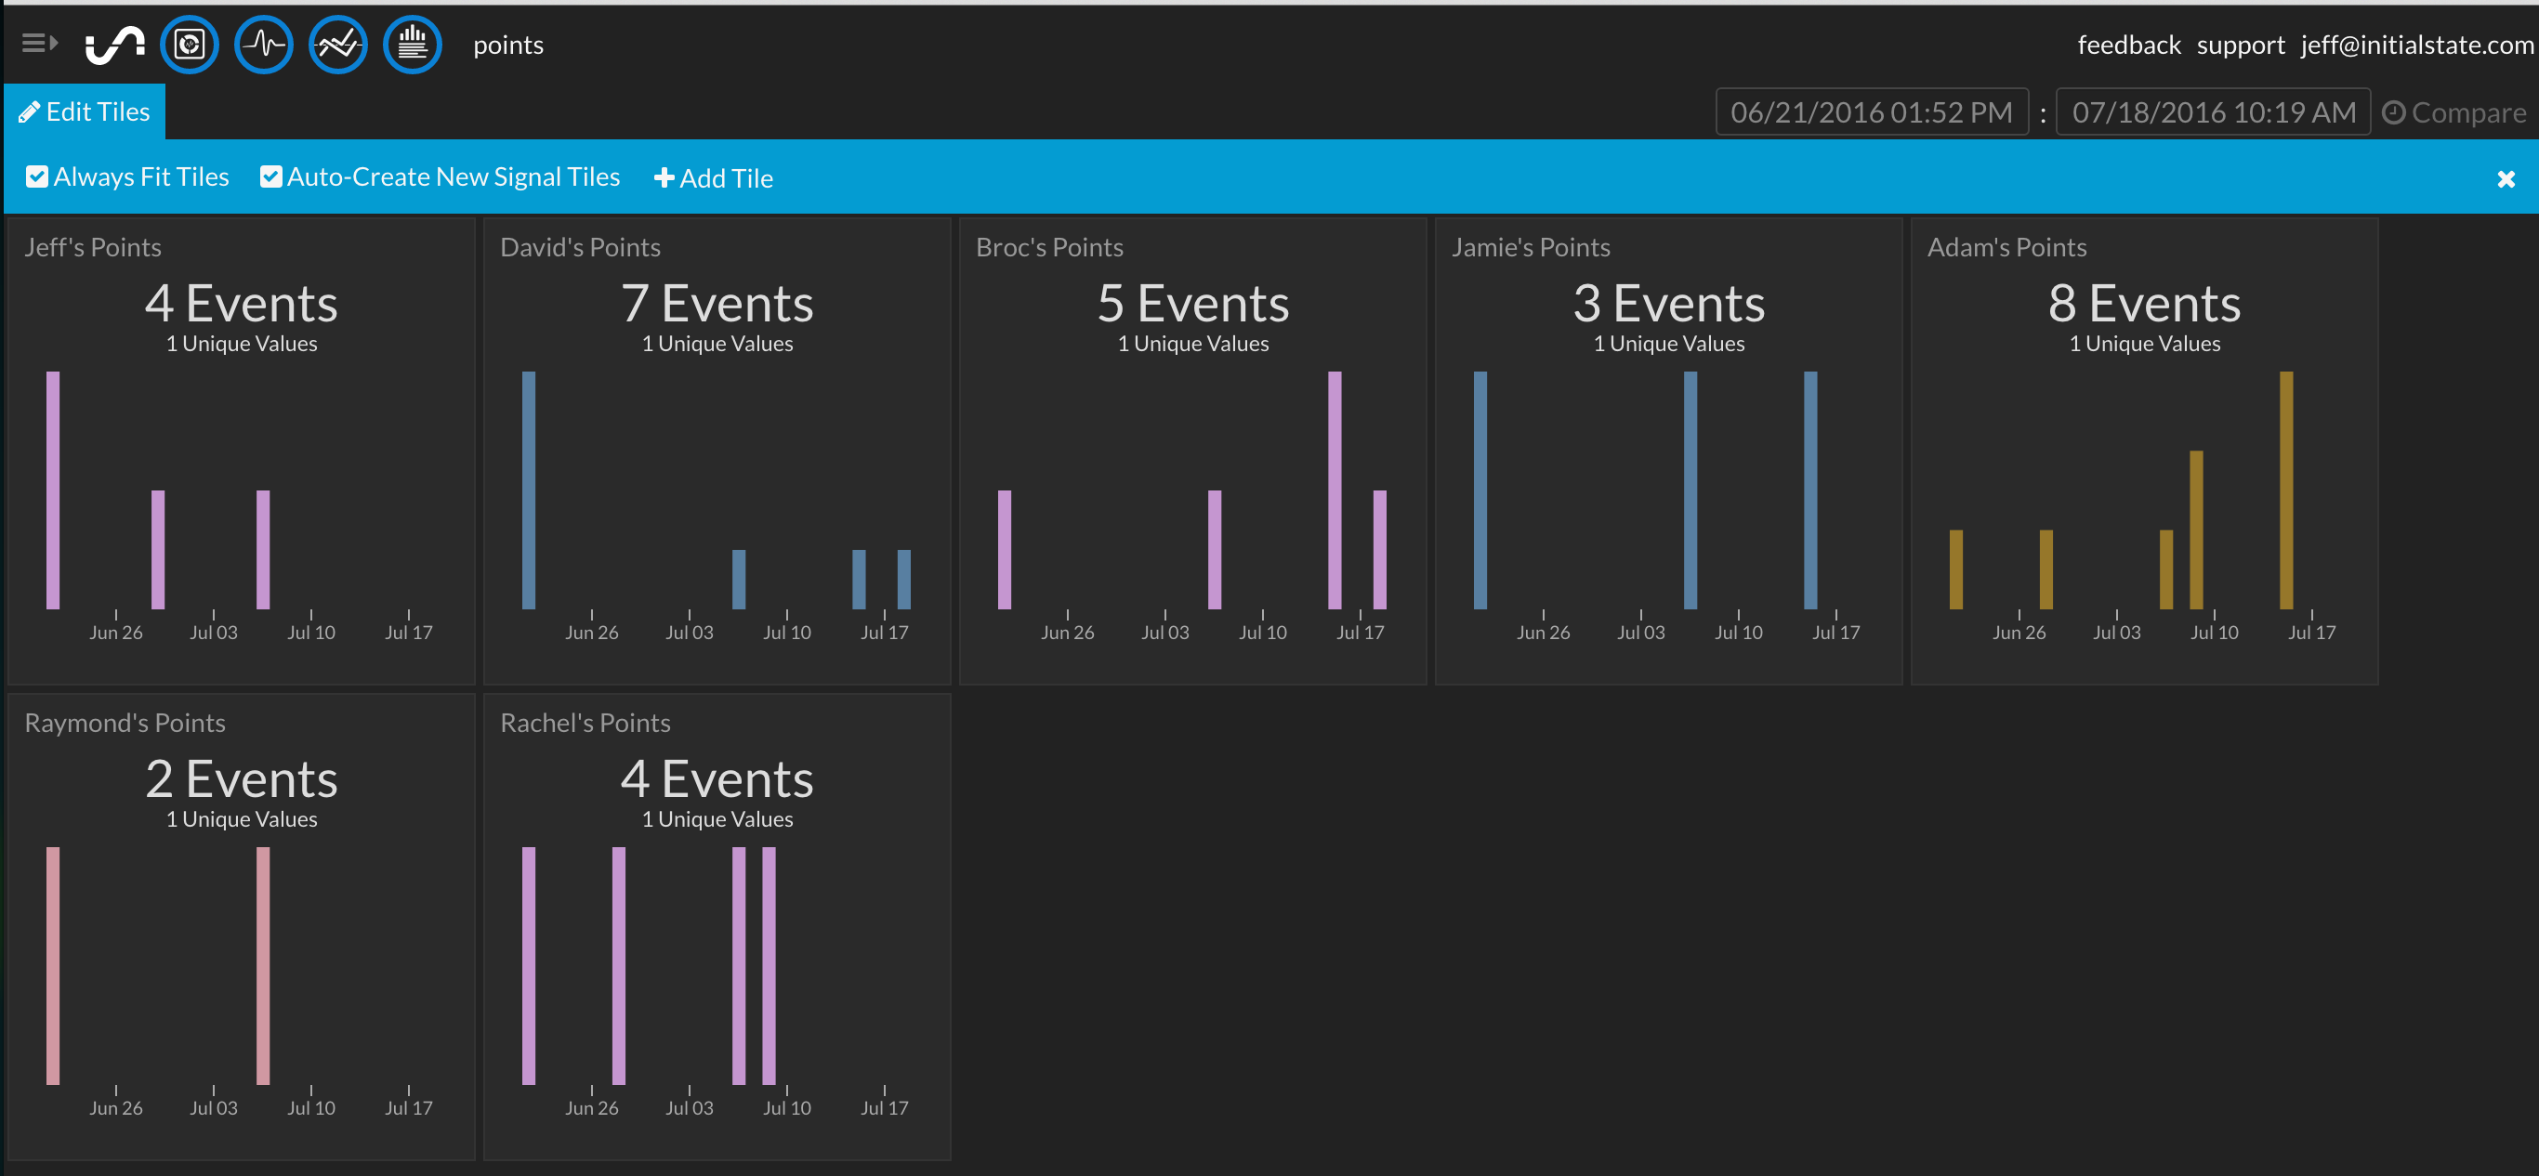
Task: Click Jul 17 axis label in Broc's chart
Action: (1361, 633)
